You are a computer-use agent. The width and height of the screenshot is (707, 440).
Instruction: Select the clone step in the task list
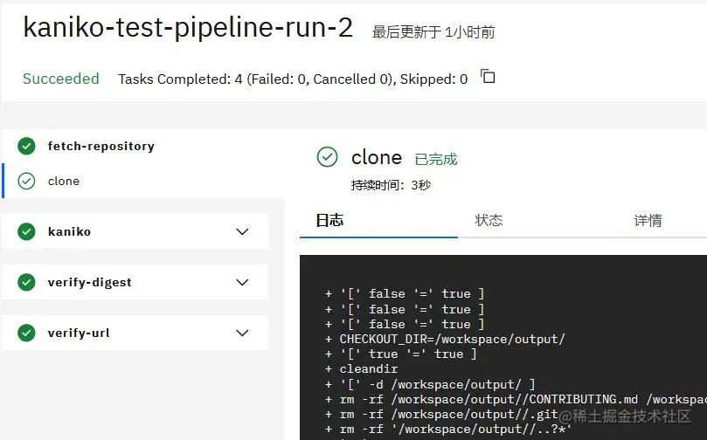click(x=64, y=181)
